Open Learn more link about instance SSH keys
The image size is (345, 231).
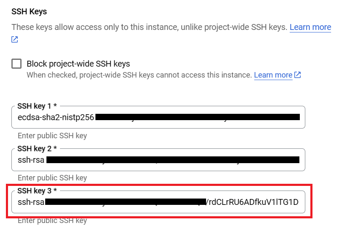pyautogui.click(x=310, y=27)
